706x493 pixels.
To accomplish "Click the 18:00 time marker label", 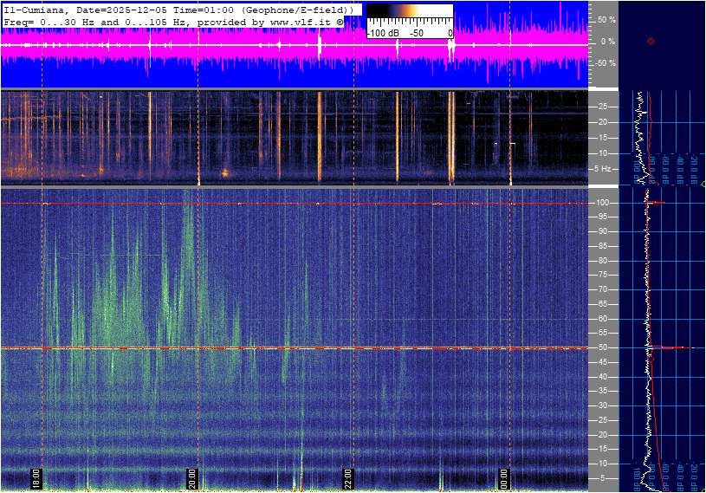I will pos(36,479).
